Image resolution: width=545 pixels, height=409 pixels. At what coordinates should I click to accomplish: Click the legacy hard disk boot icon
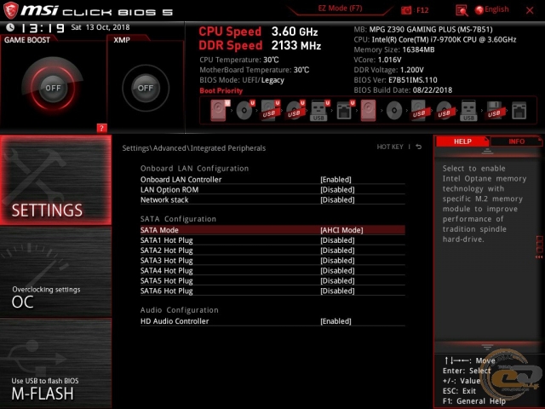click(x=368, y=110)
